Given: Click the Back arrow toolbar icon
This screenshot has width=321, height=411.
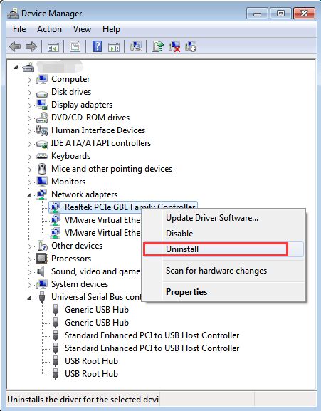Looking at the screenshot, I should [x=15, y=47].
